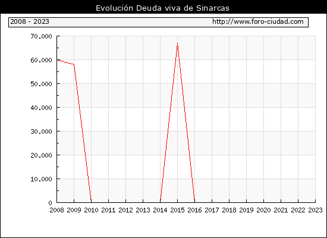This screenshot has width=327, height=238.
Task: Select the 2008 - 2023 date range label
Action: 30,21
